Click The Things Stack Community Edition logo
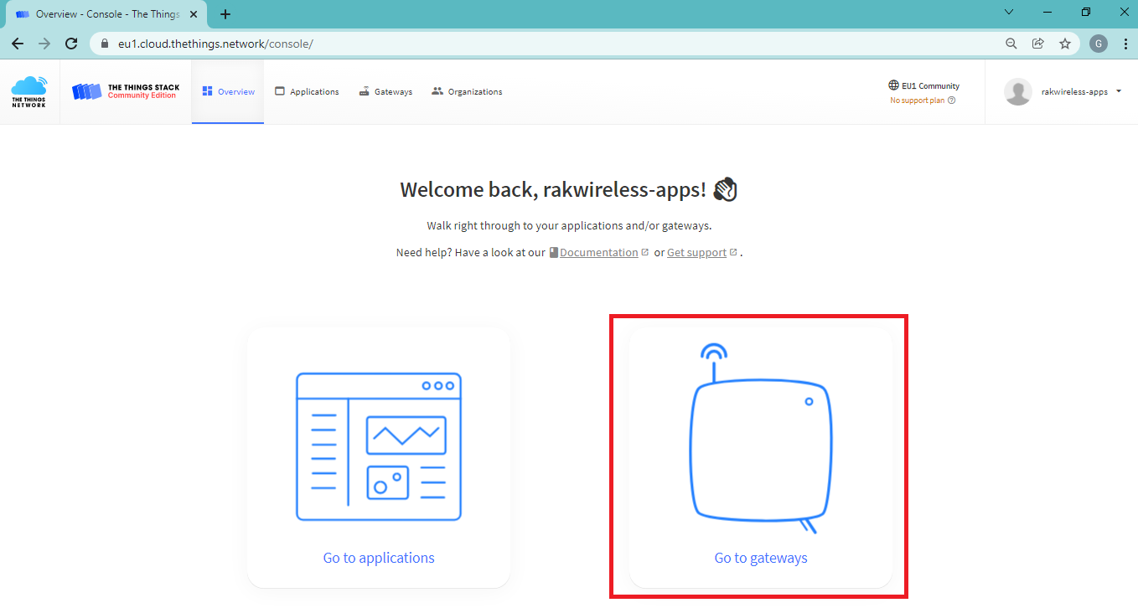 click(126, 91)
